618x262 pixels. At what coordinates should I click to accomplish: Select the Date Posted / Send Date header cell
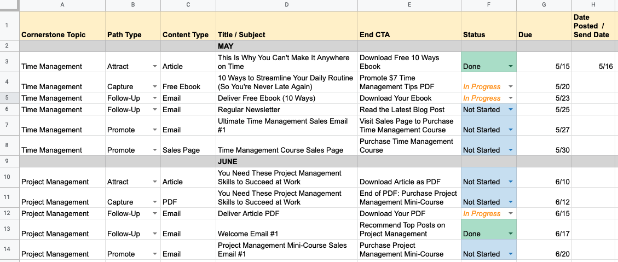point(594,26)
